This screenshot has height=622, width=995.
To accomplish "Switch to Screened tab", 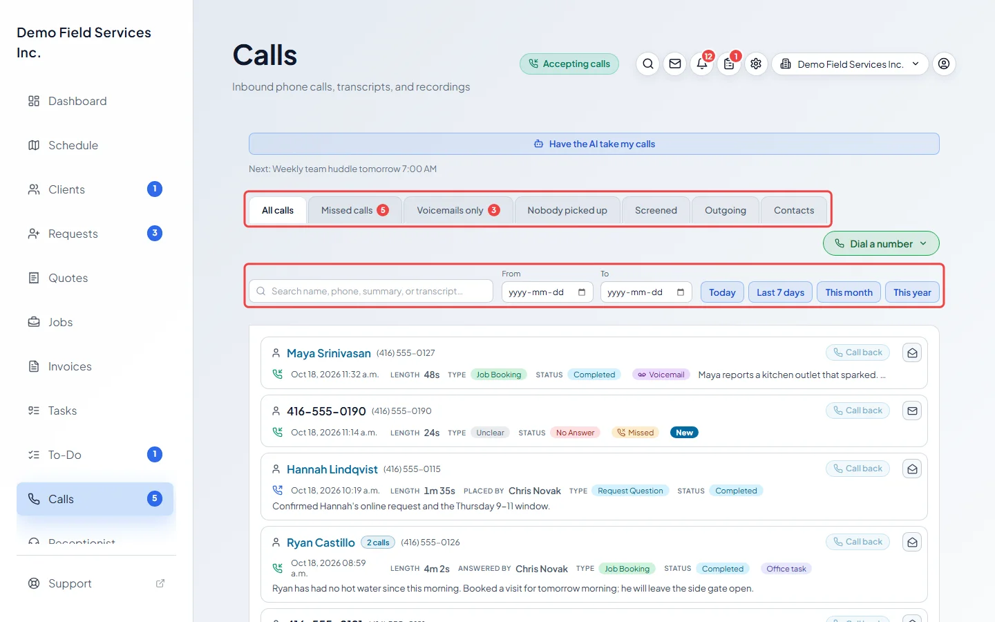I will 656,210.
